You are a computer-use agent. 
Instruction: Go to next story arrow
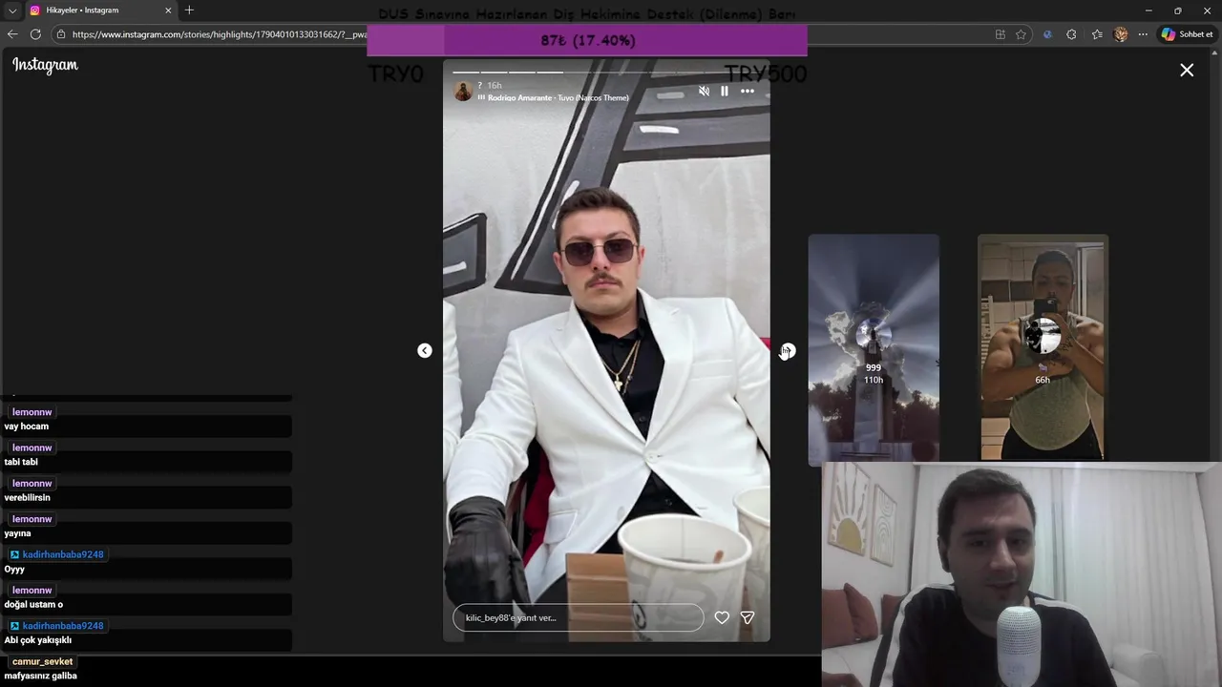[x=788, y=350]
